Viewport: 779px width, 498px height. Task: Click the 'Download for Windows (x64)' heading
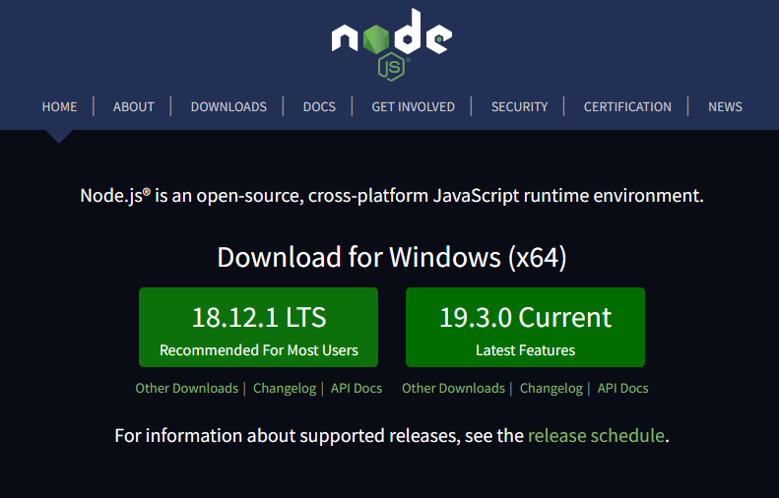tap(392, 257)
